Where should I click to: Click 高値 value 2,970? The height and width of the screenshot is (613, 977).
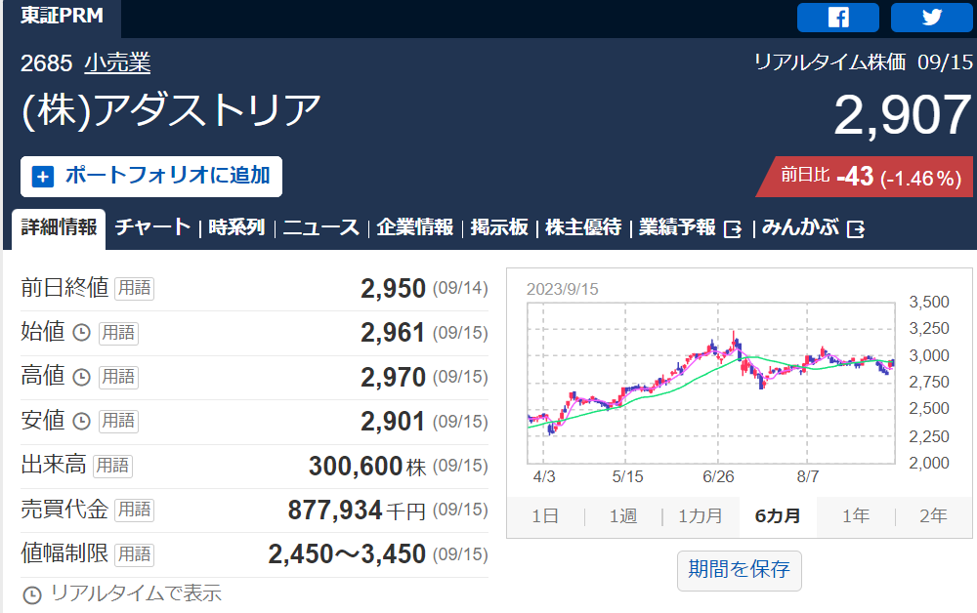[393, 377]
